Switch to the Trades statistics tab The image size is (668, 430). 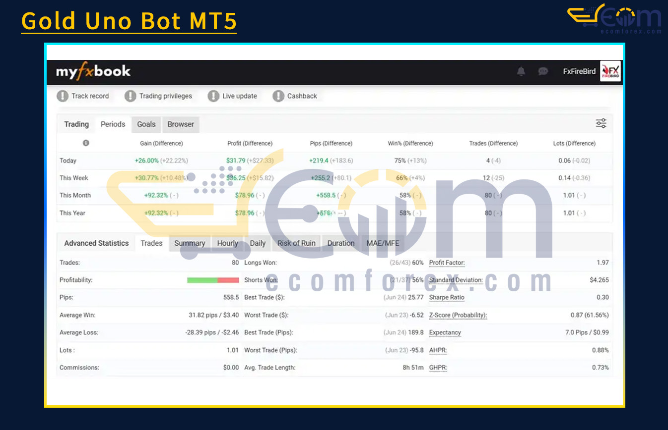click(151, 243)
